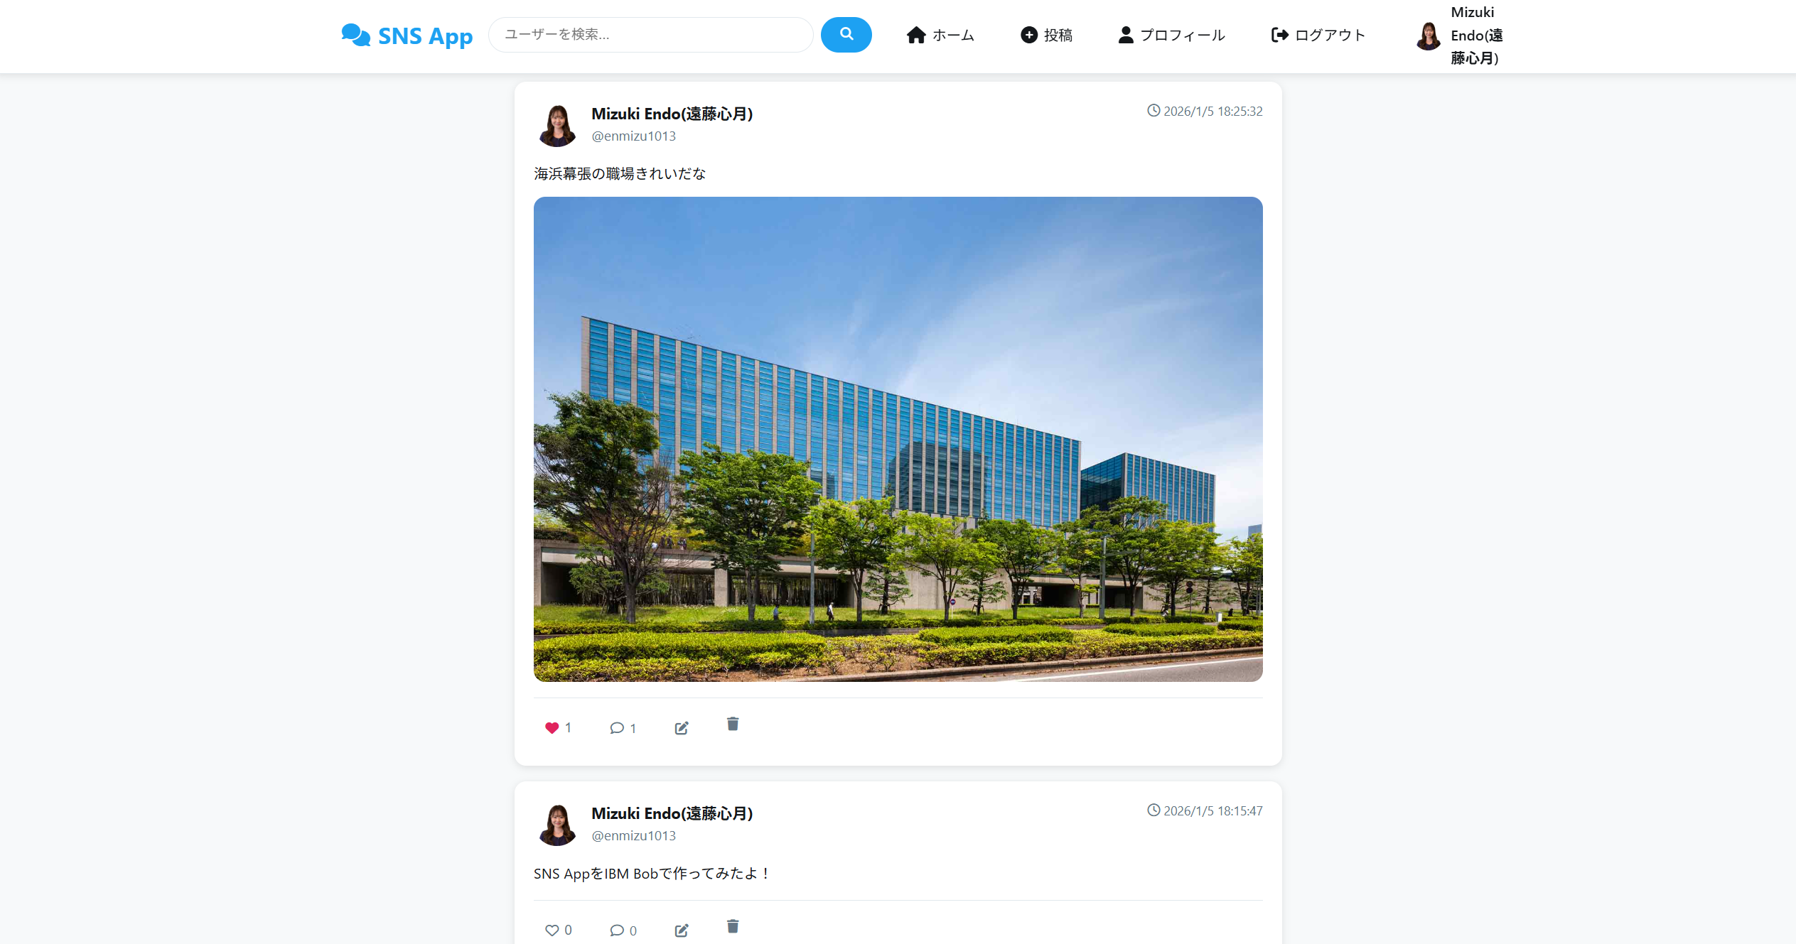Open the 投稿 new post page

(x=1046, y=35)
